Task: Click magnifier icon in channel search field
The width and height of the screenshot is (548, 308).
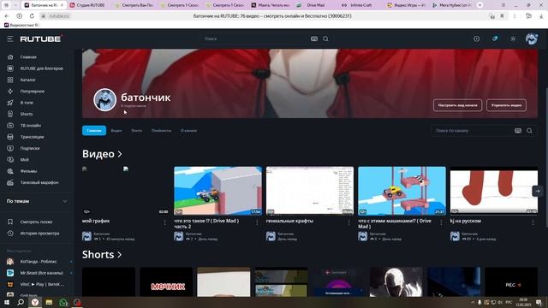Action: (x=529, y=131)
